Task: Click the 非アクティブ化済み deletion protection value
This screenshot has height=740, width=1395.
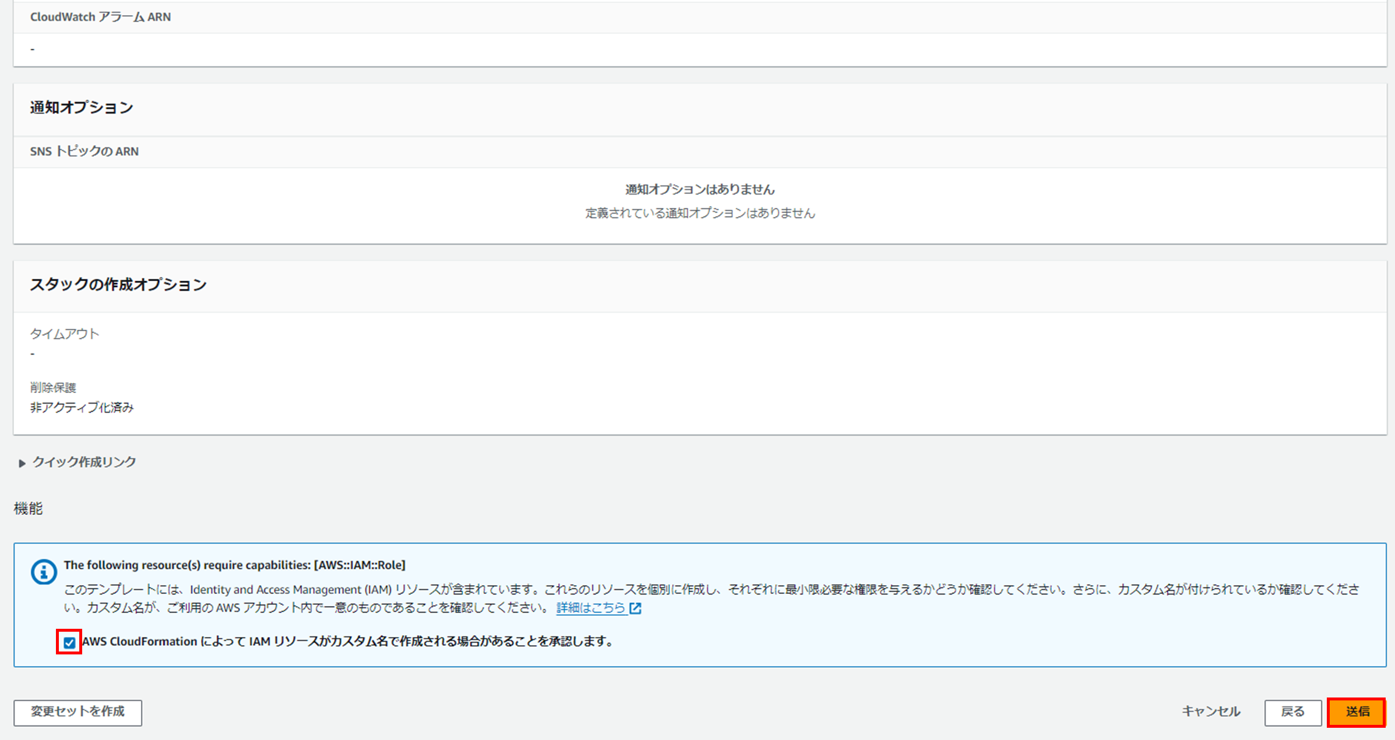Action: (82, 408)
